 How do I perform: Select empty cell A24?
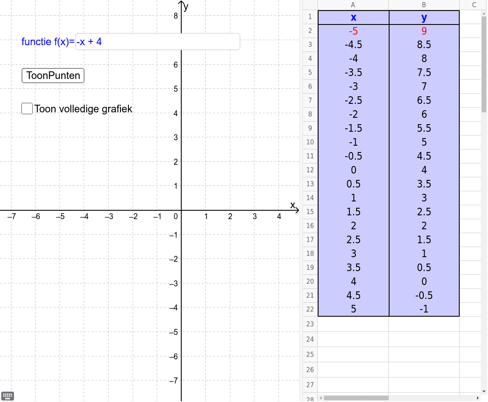[x=353, y=339]
